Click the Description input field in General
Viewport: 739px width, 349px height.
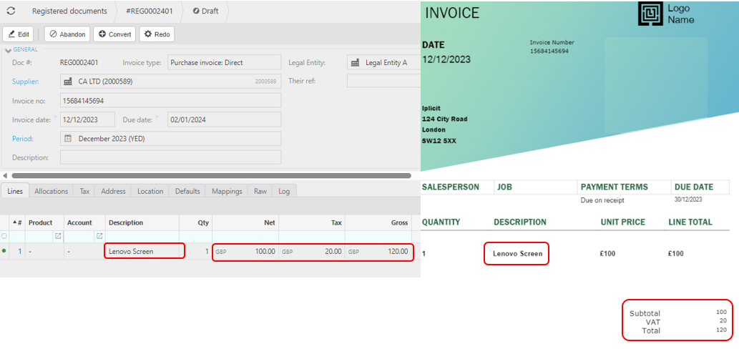click(170, 157)
